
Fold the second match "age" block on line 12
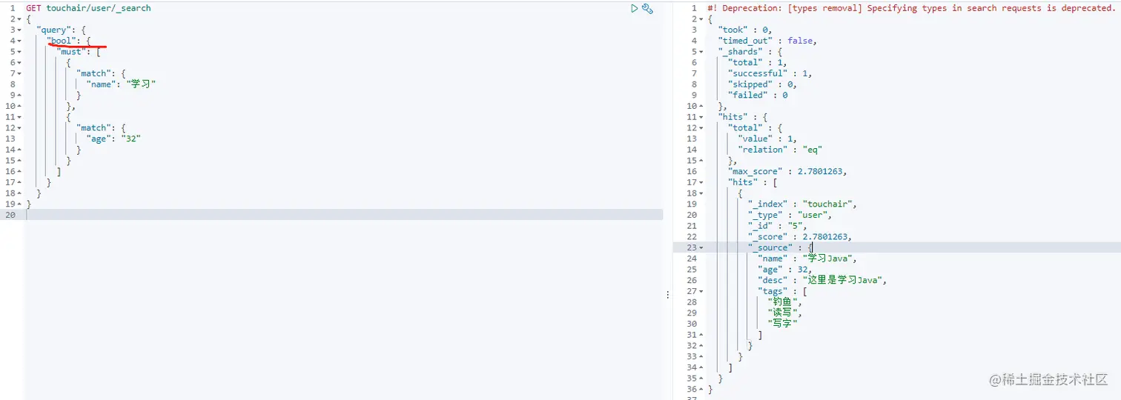tap(19, 127)
